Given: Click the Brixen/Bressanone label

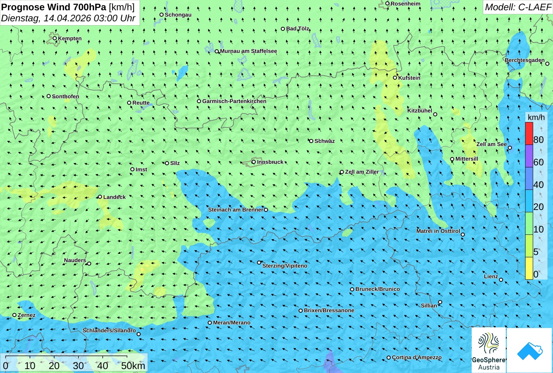Looking at the screenshot, I should point(329,310).
